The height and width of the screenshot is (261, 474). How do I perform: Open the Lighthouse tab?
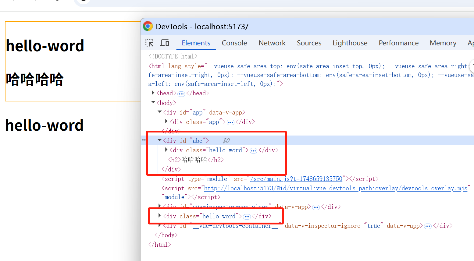tap(350, 43)
